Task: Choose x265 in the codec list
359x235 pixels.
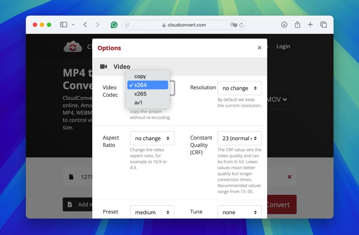Action: tap(148, 94)
